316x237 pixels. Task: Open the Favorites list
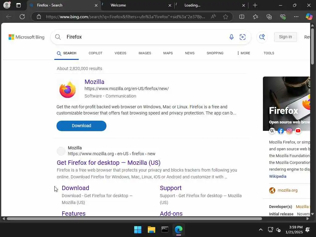(255, 17)
